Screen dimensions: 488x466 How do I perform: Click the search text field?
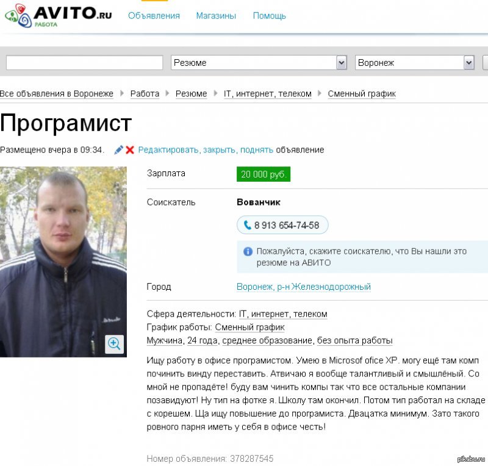(84, 63)
